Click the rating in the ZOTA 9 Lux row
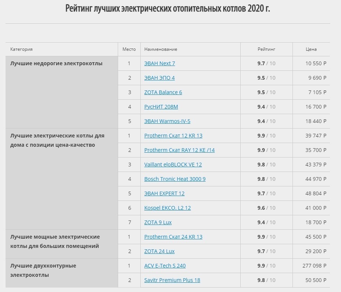This screenshot has height=292, width=341. coord(267,222)
